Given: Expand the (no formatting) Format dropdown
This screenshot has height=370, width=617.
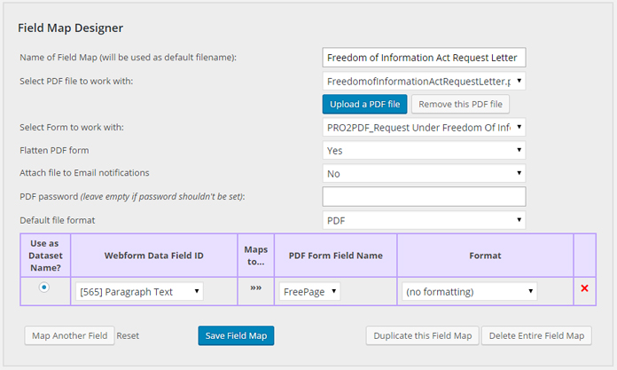Looking at the screenshot, I should tap(469, 291).
